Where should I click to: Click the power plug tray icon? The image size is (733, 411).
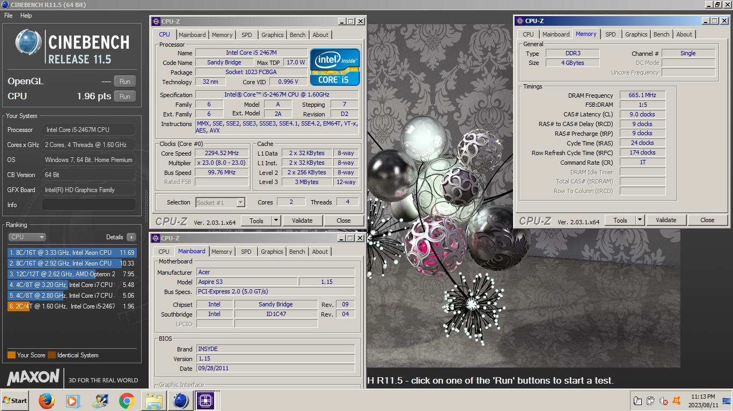650,401
